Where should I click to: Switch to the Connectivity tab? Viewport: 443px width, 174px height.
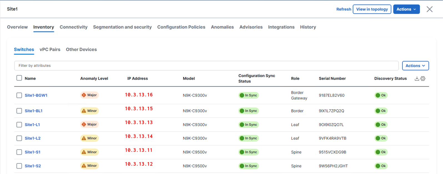tap(74, 27)
